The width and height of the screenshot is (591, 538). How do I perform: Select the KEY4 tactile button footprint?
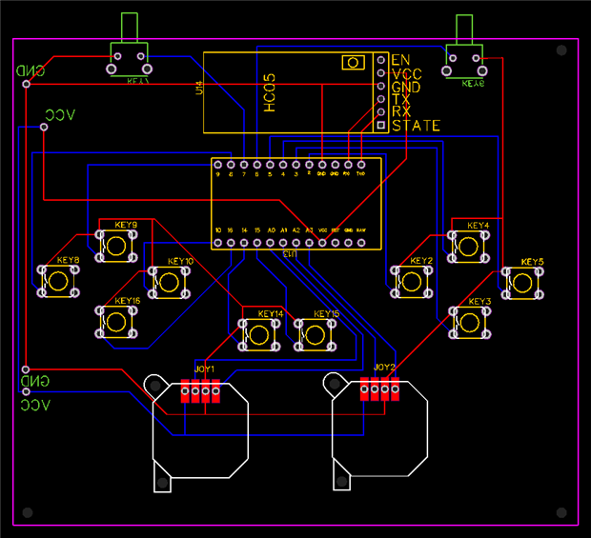click(x=468, y=247)
